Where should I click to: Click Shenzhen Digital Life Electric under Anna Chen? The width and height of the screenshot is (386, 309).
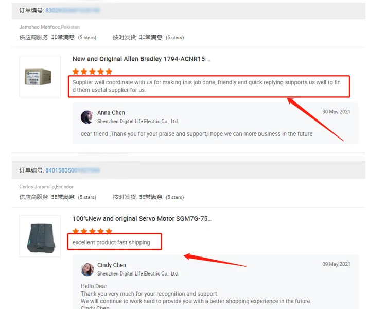tap(138, 121)
